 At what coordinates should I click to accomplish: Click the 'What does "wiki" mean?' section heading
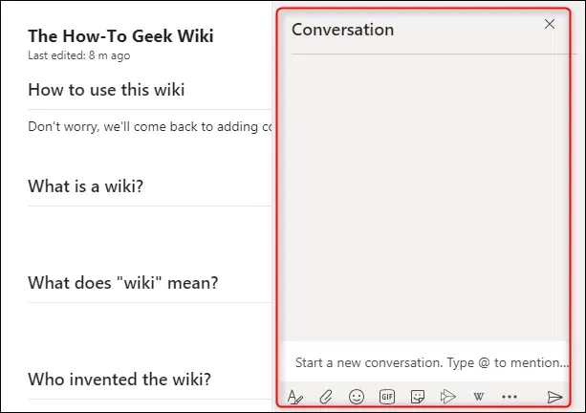pyautogui.click(x=123, y=283)
